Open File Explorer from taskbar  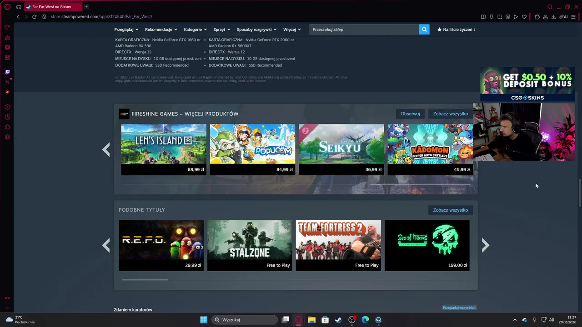(312, 320)
